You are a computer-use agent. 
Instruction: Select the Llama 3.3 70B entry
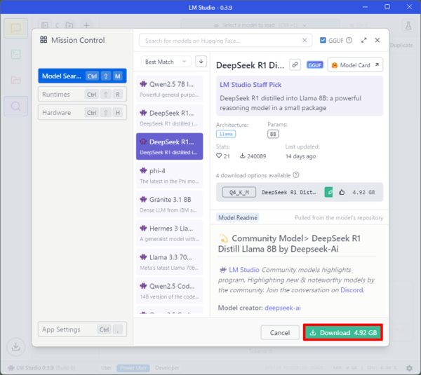tap(169, 262)
